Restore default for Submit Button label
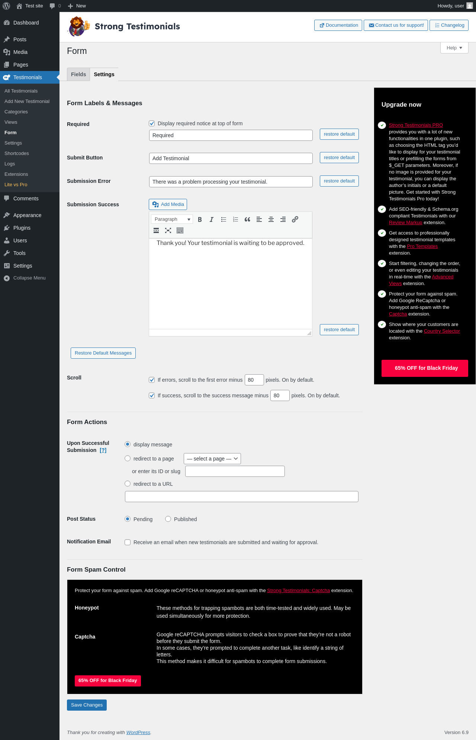Screen dimensions: 476x740 pyautogui.click(x=339, y=158)
